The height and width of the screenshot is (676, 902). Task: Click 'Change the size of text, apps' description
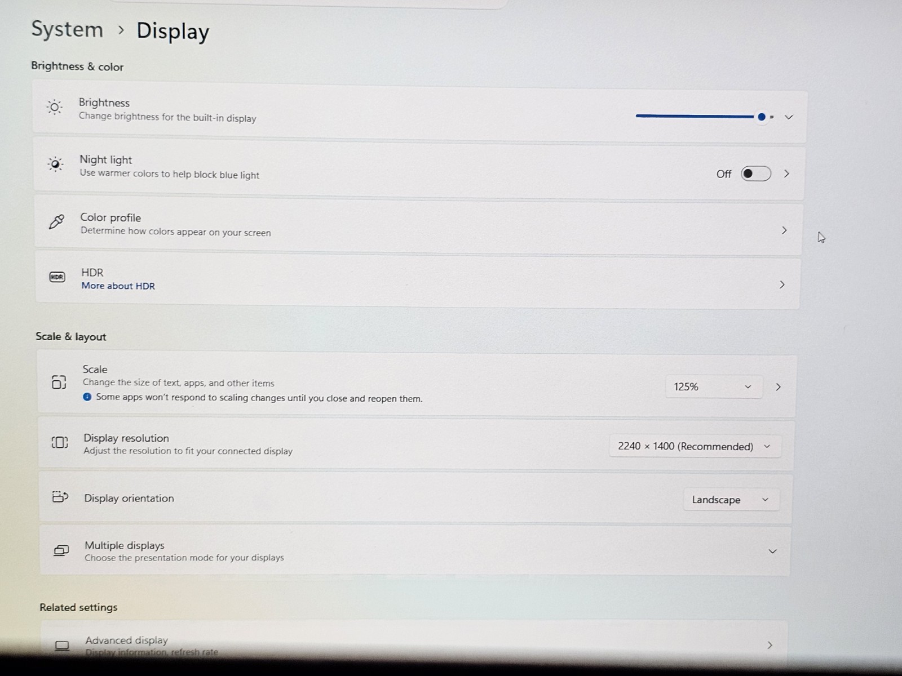point(179,383)
